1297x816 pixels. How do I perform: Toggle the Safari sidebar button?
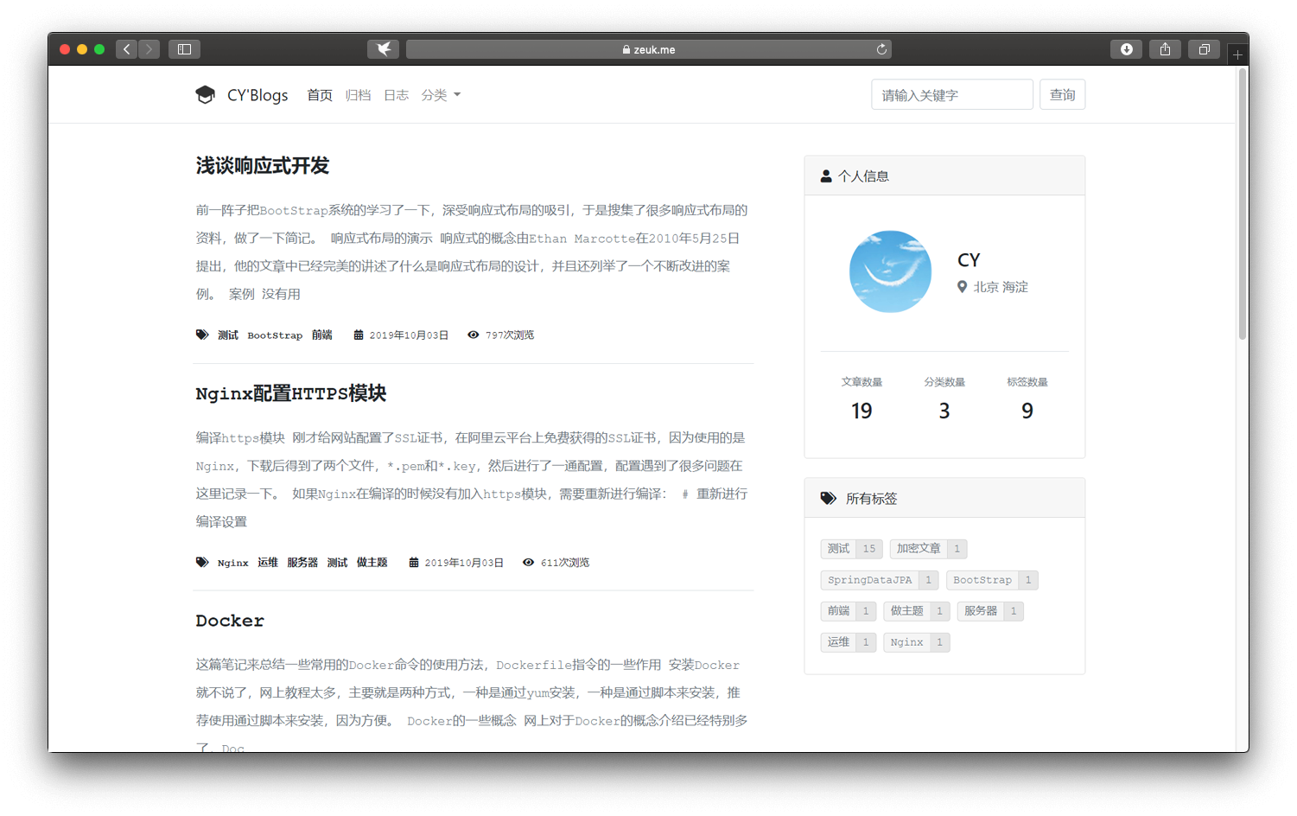[x=184, y=49]
